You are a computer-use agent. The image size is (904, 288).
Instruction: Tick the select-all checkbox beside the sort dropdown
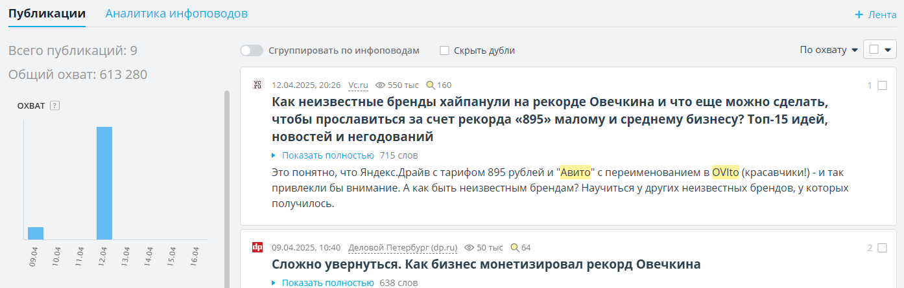tap(874, 50)
